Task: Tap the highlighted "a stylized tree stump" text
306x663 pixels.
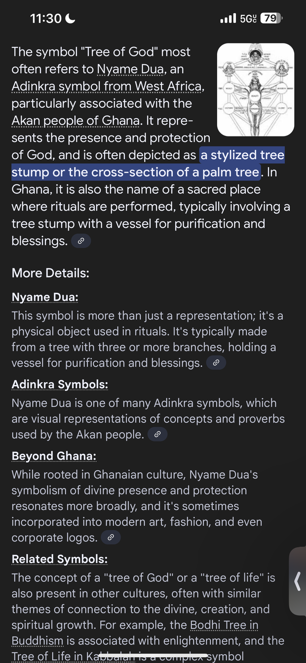Action: pos(242,156)
